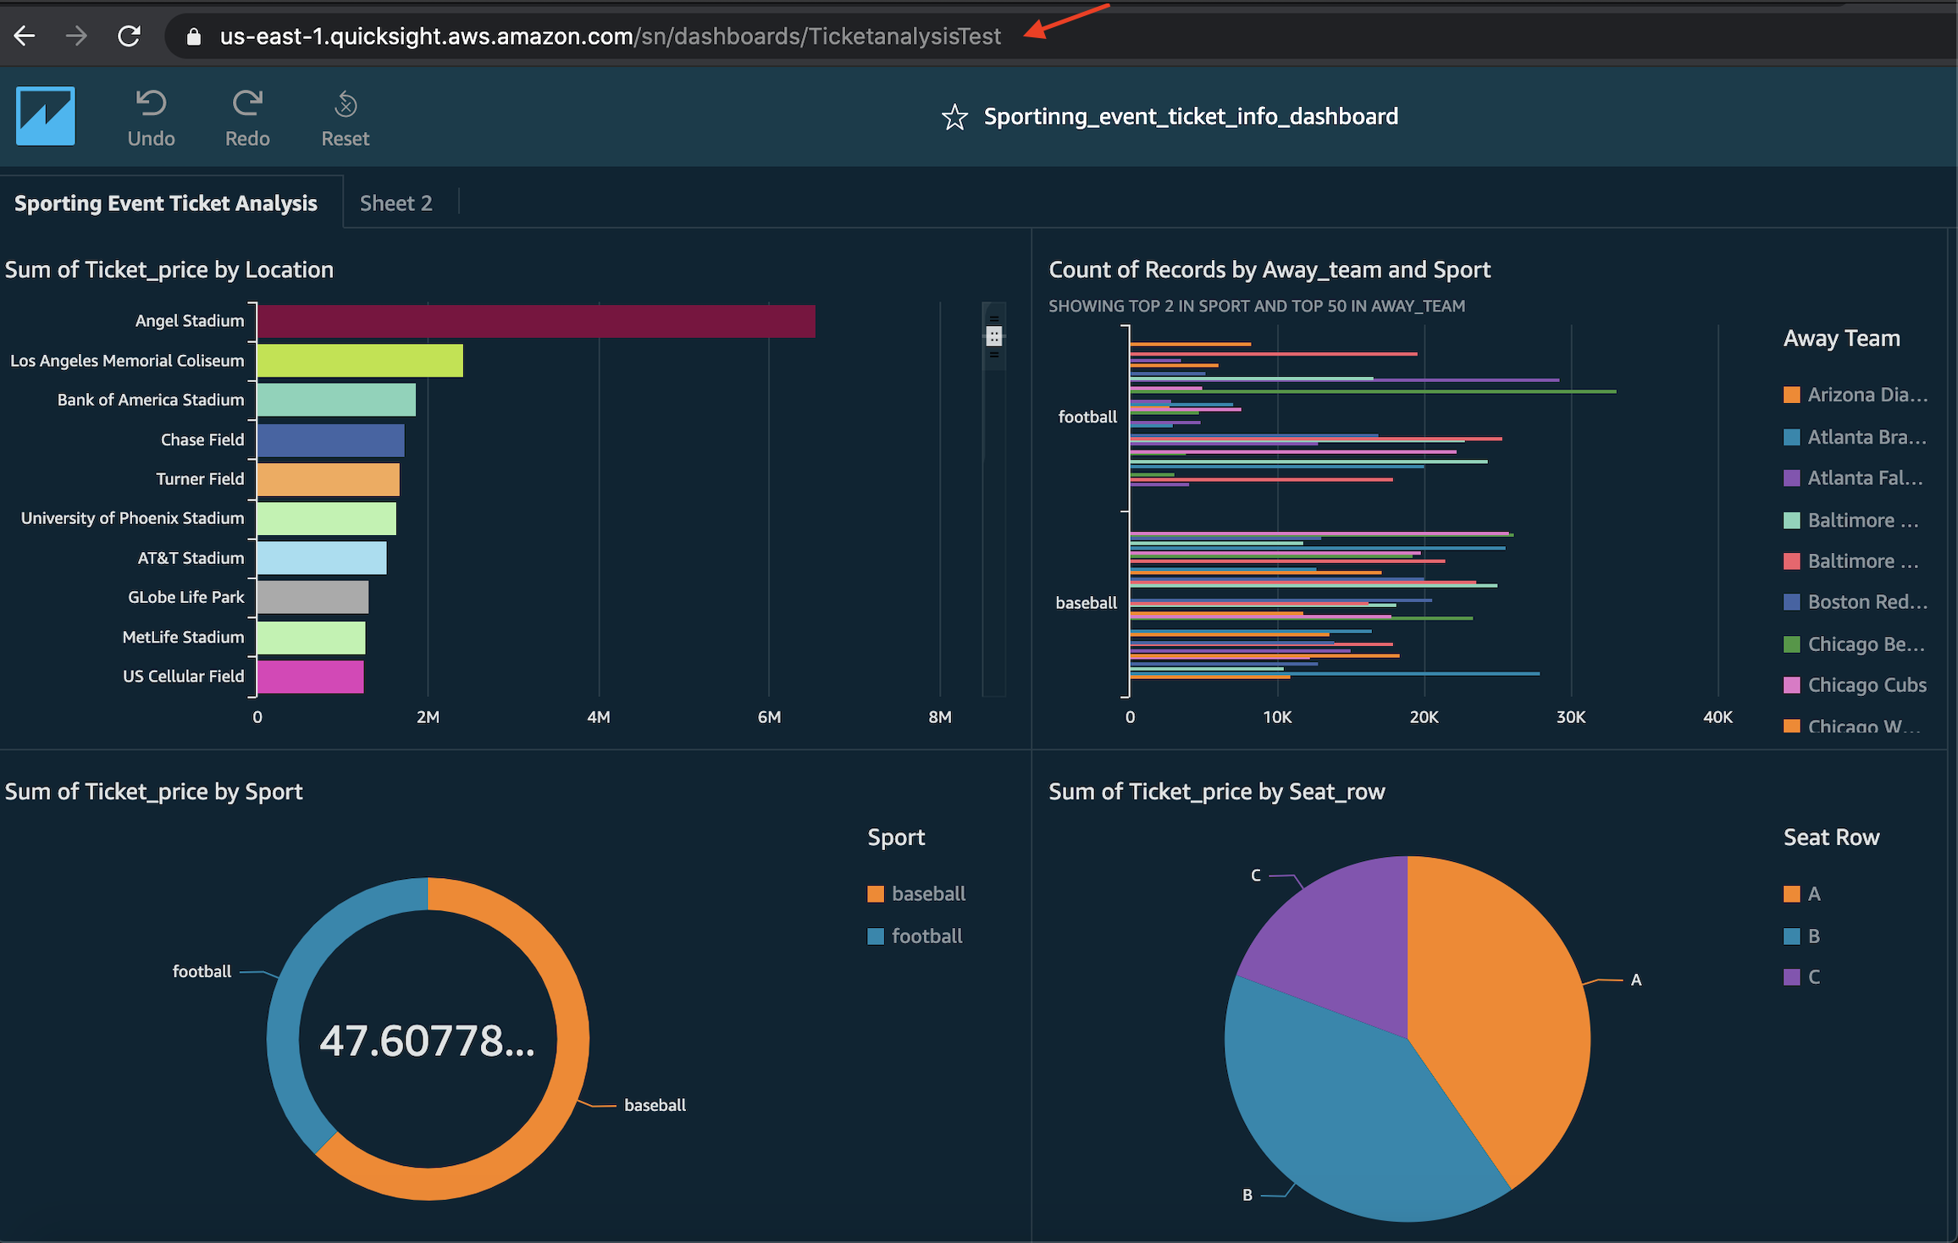
Task: Click the bar chart scrollbar handle
Action: pyautogui.click(x=994, y=336)
